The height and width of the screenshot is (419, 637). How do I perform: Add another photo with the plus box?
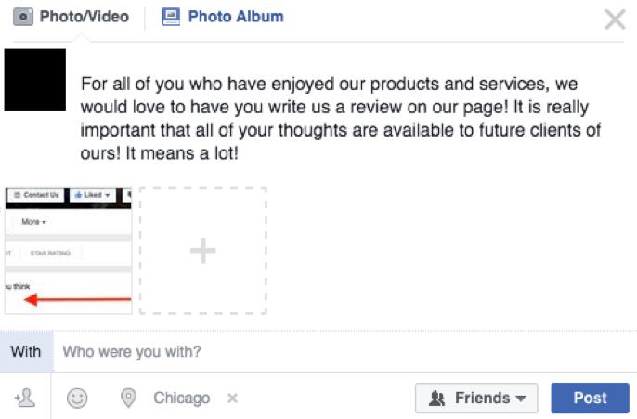click(203, 251)
